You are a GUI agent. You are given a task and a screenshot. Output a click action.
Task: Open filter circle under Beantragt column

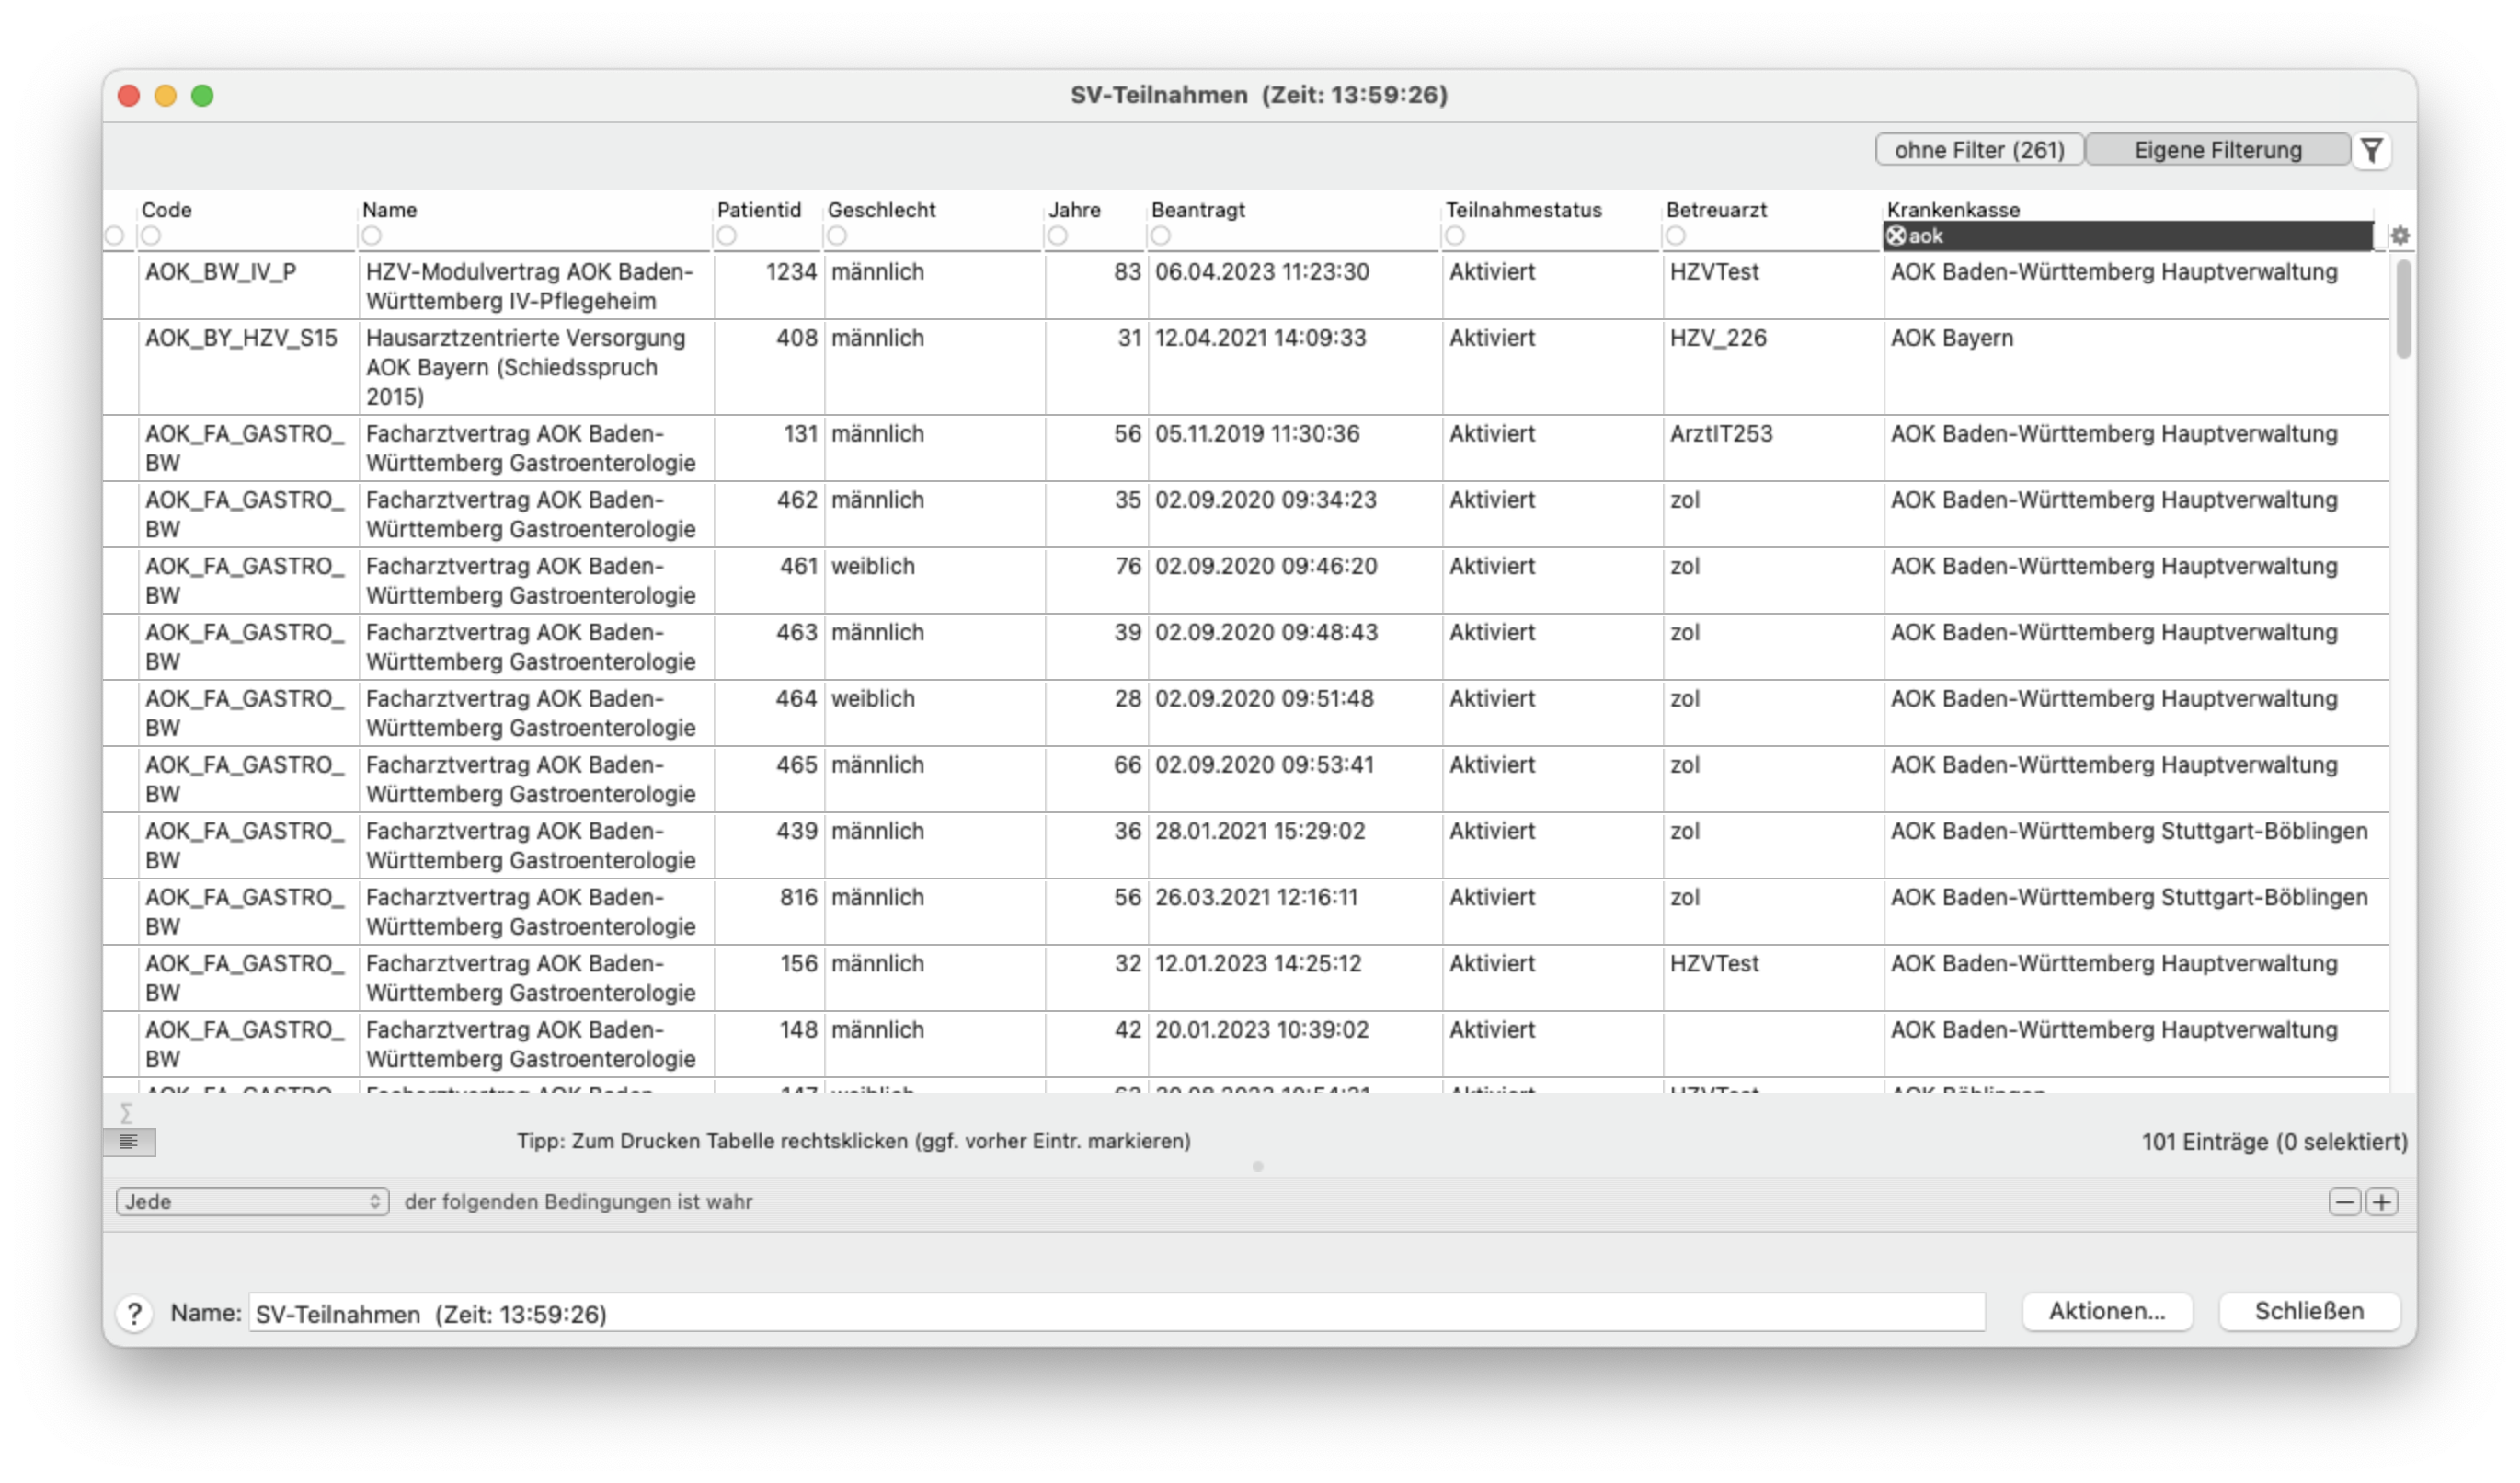(1161, 236)
